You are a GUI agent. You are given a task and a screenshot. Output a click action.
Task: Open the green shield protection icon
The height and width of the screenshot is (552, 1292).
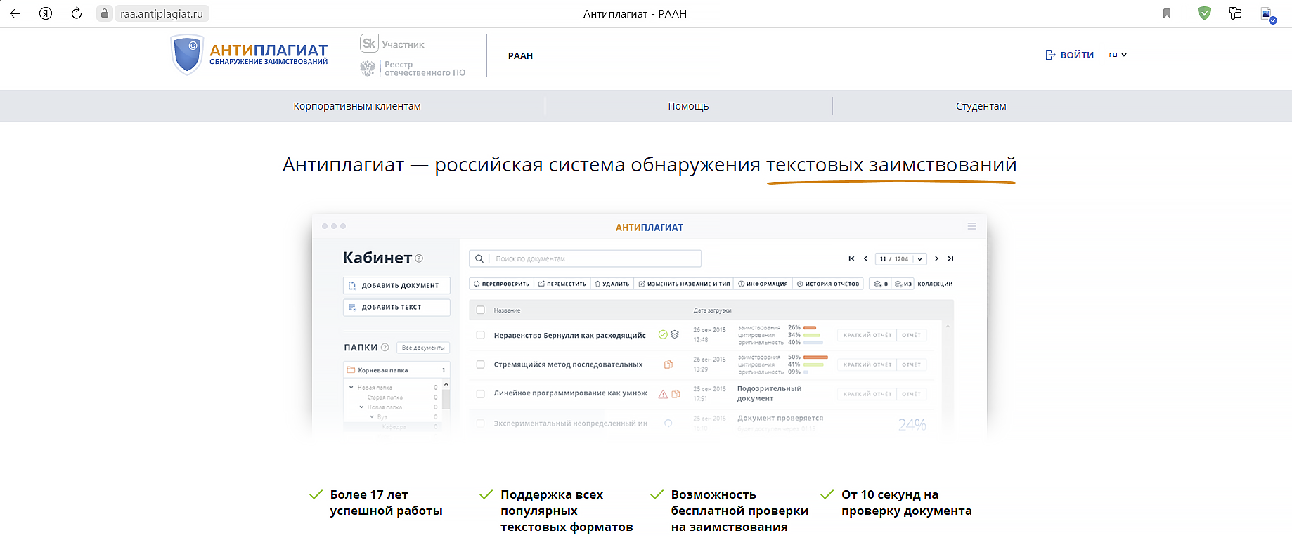(x=1204, y=13)
